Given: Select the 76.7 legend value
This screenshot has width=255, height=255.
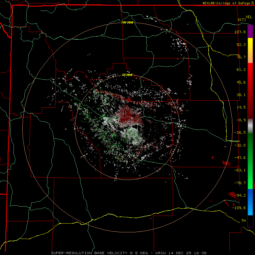Looking at the screenshot, I should 241,57.
